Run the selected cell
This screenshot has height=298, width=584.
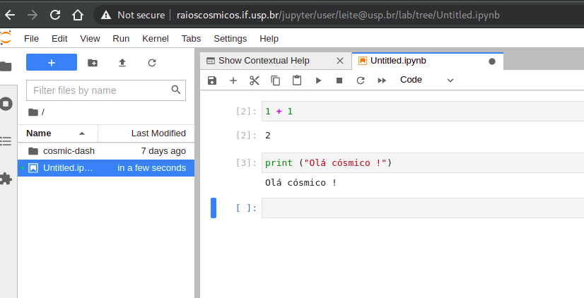click(x=318, y=81)
